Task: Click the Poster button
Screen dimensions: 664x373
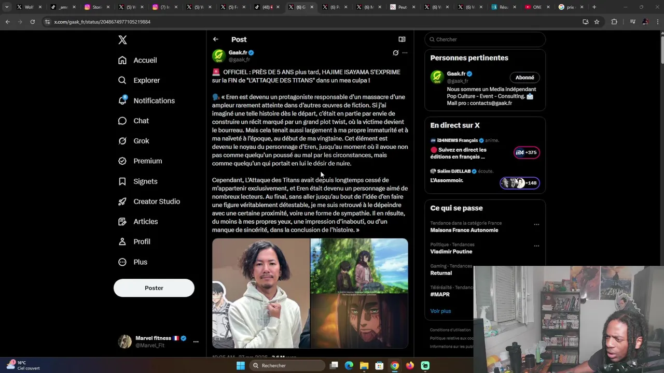Action: coord(154,288)
